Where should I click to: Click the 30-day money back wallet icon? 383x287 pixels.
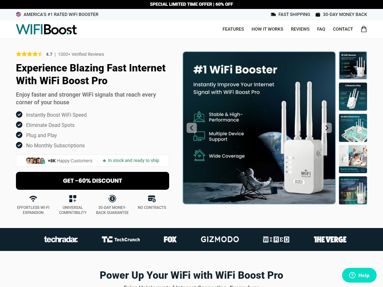(318, 14)
